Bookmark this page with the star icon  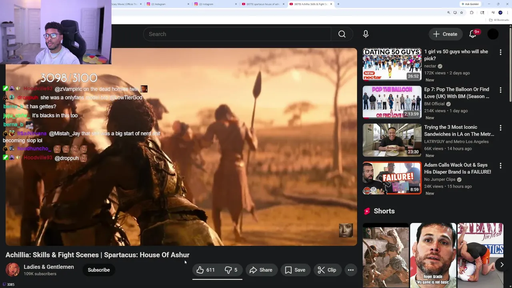coord(462,13)
